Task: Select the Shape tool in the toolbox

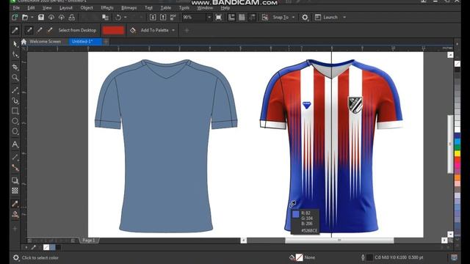Action: pos(15,55)
